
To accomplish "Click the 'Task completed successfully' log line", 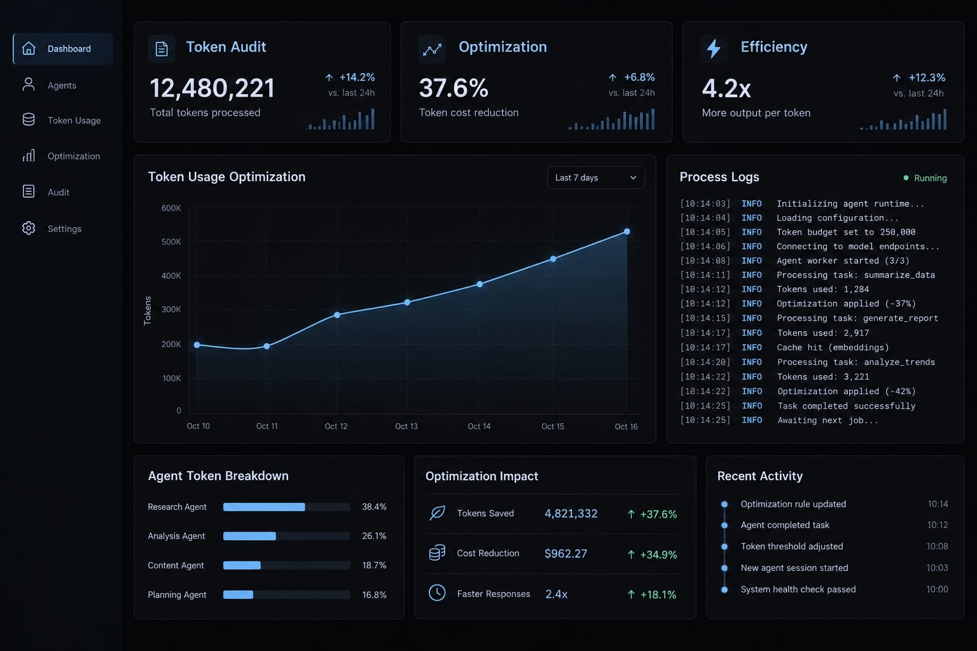I will click(x=847, y=406).
